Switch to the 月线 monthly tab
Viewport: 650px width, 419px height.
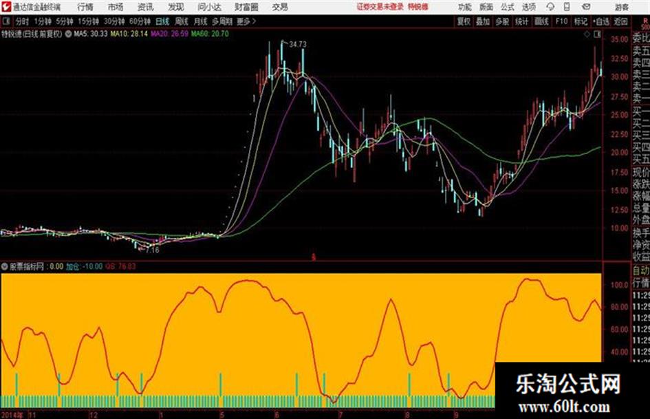[x=200, y=21]
